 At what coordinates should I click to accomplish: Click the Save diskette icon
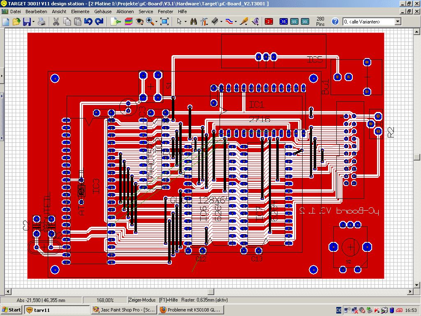pyautogui.click(x=27, y=21)
